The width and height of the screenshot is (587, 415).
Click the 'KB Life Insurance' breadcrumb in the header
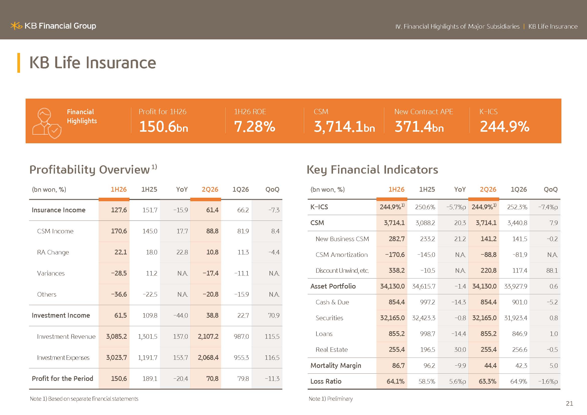point(553,26)
